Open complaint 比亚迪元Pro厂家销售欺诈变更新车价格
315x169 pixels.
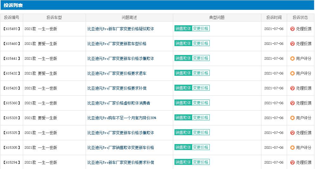pos(121,148)
